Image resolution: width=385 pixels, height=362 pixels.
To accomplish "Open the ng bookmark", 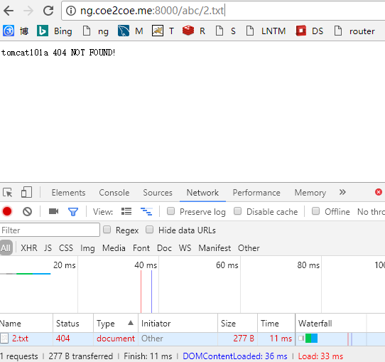I will pyautogui.click(x=95, y=31).
